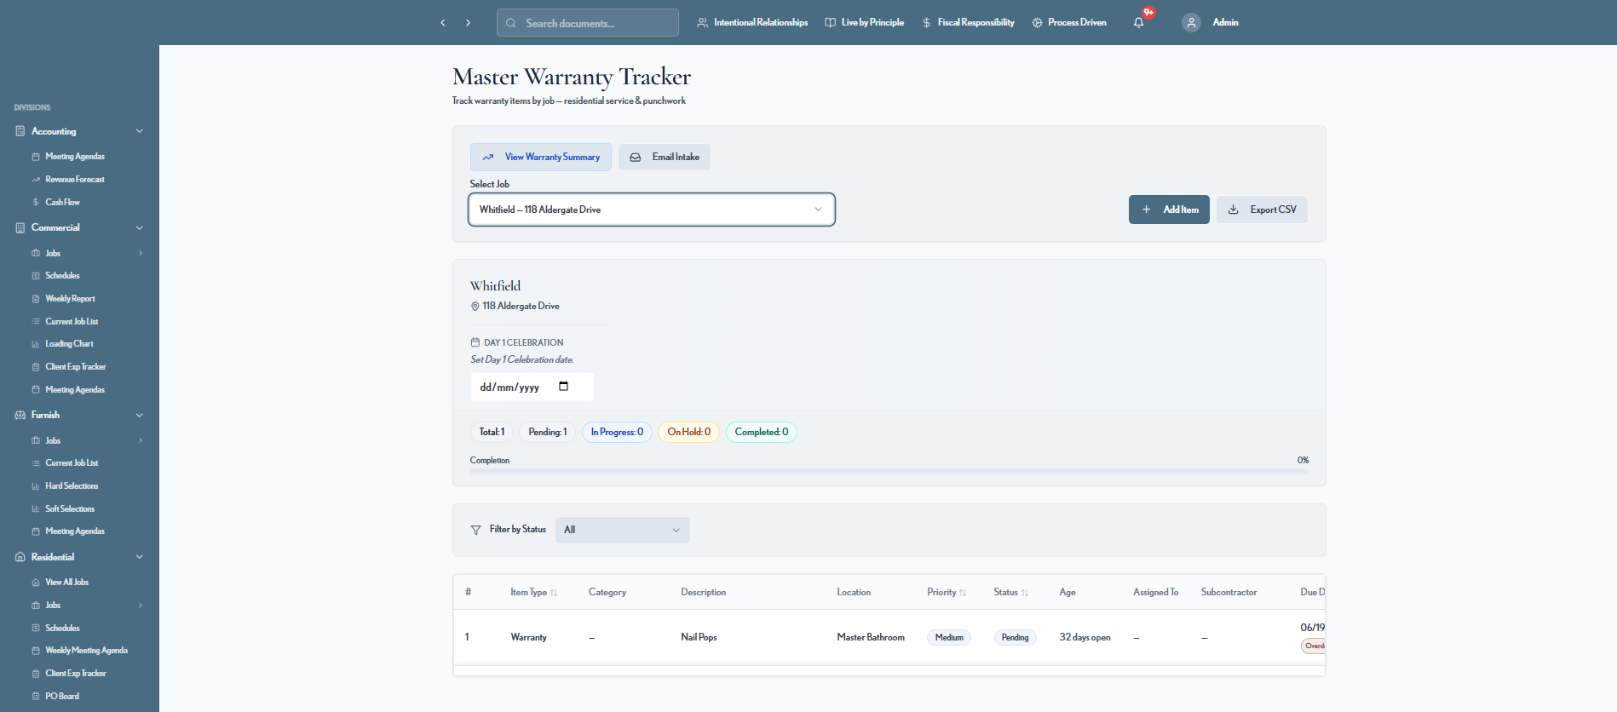Open Intentional Relationships menu
1617x712 pixels.
(752, 23)
